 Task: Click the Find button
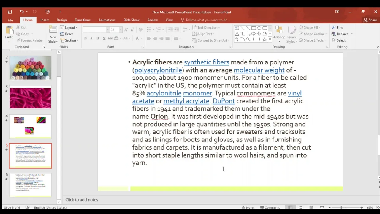click(338, 27)
